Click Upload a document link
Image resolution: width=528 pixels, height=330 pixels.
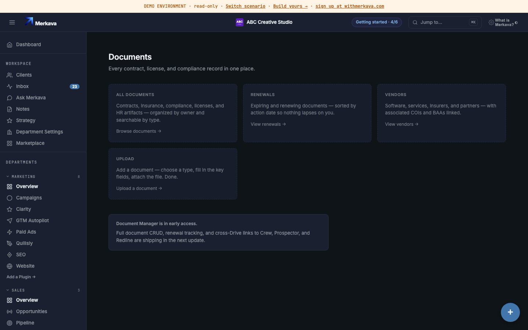pos(139,188)
